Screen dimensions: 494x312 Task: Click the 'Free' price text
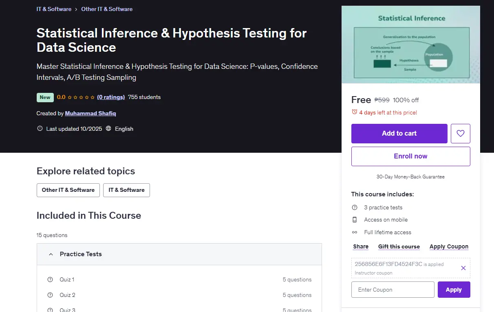click(x=361, y=100)
